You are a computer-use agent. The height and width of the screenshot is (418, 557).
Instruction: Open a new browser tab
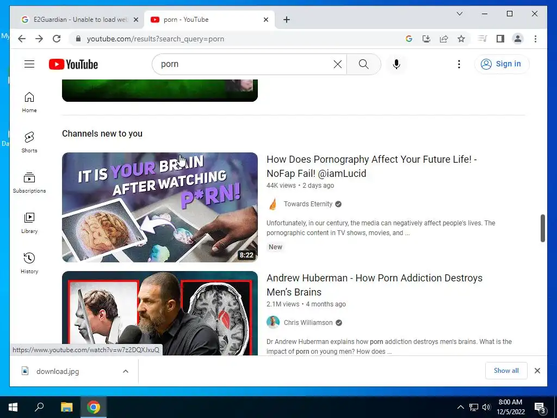[287, 20]
